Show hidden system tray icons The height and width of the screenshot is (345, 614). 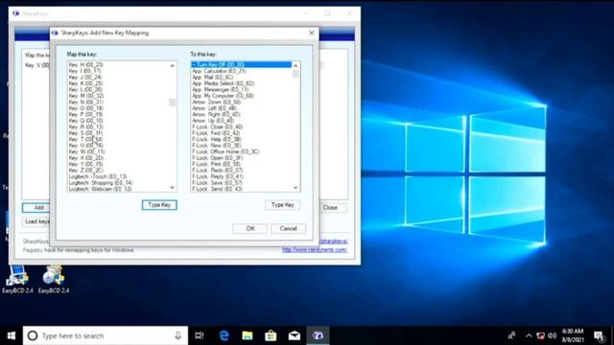point(529,335)
